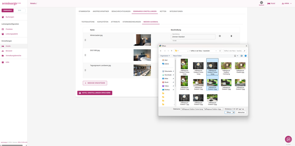Viewport: 295px width, 146px height.
Task: Select Galerie in file dialog navigation
Action: tap(167, 64)
